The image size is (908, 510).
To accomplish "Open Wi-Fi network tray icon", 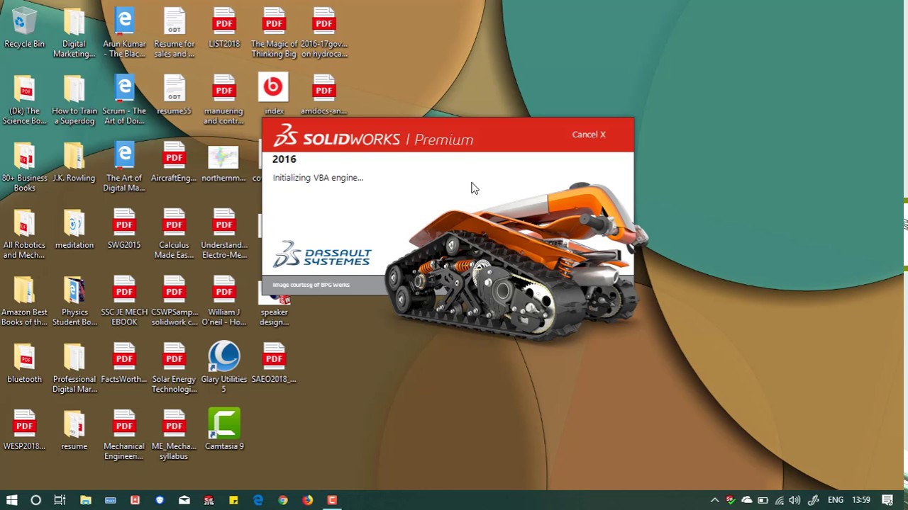I will pyautogui.click(x=780, y=500).
